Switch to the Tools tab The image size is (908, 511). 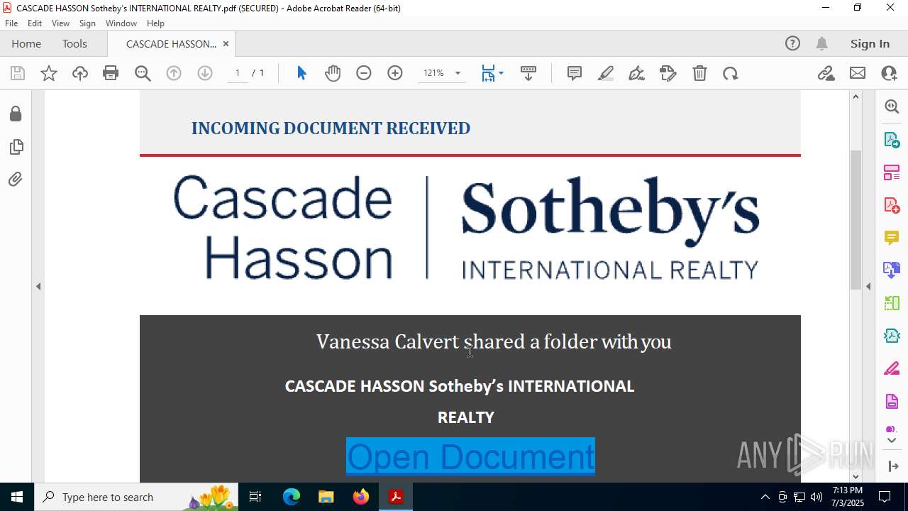coord(74,43)
